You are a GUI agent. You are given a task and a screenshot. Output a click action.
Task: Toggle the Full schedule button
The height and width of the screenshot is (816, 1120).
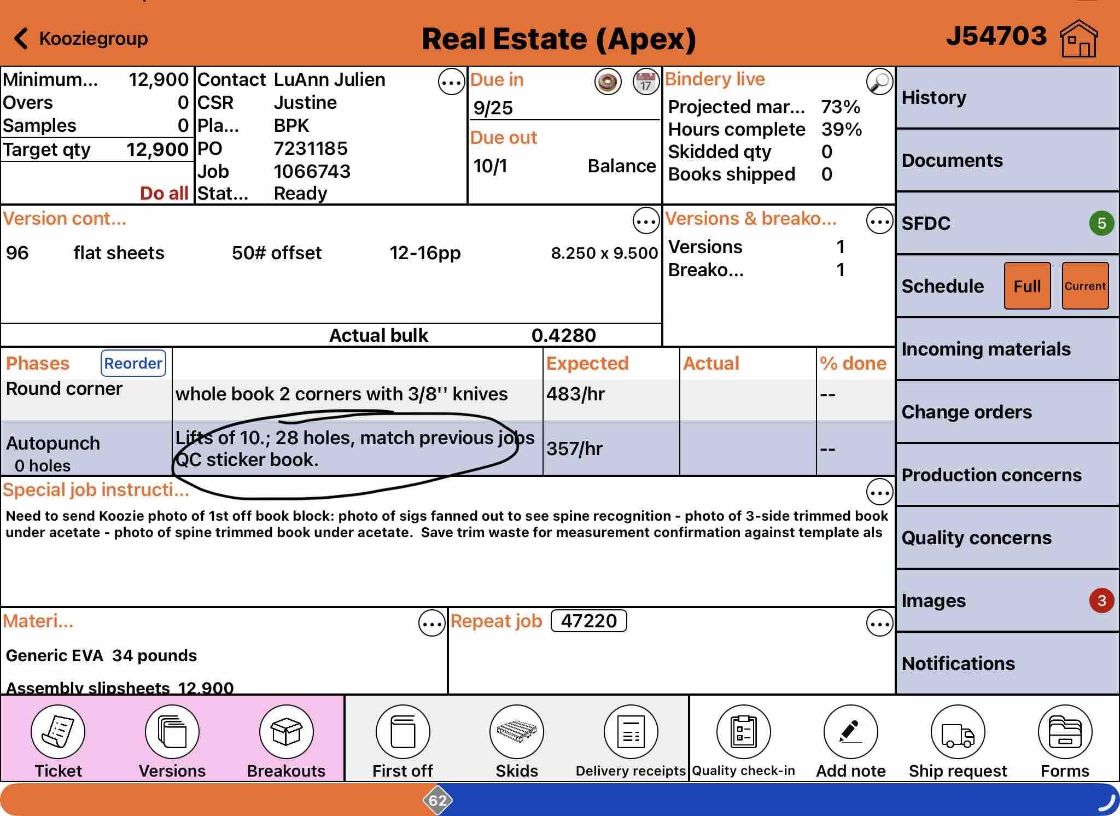[1027, 286]
